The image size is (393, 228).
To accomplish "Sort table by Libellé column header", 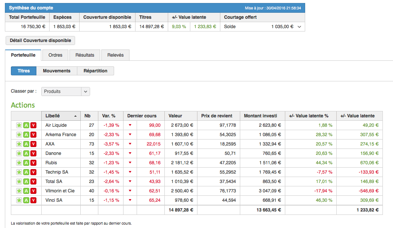I will click(61, 116).
